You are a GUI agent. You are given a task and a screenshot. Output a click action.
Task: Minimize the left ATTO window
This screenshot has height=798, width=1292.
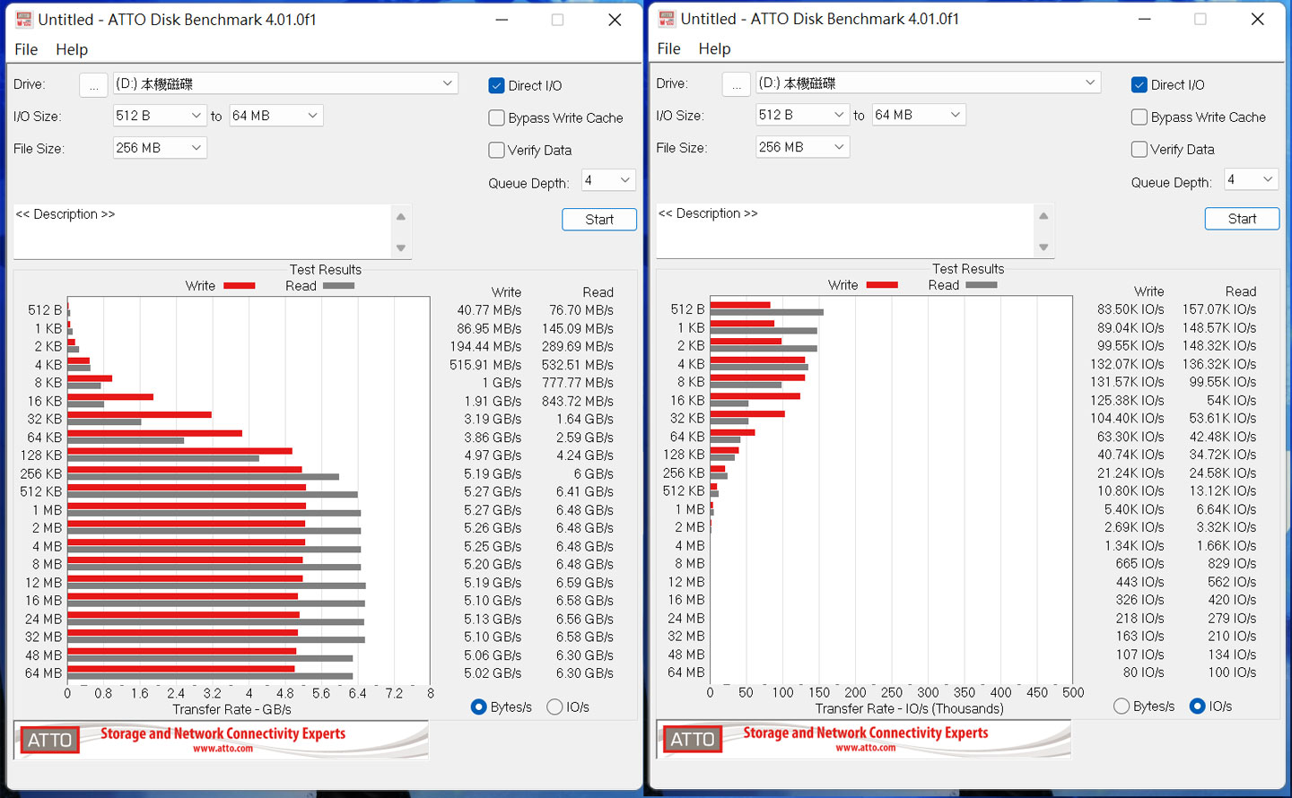click(502, 20)
